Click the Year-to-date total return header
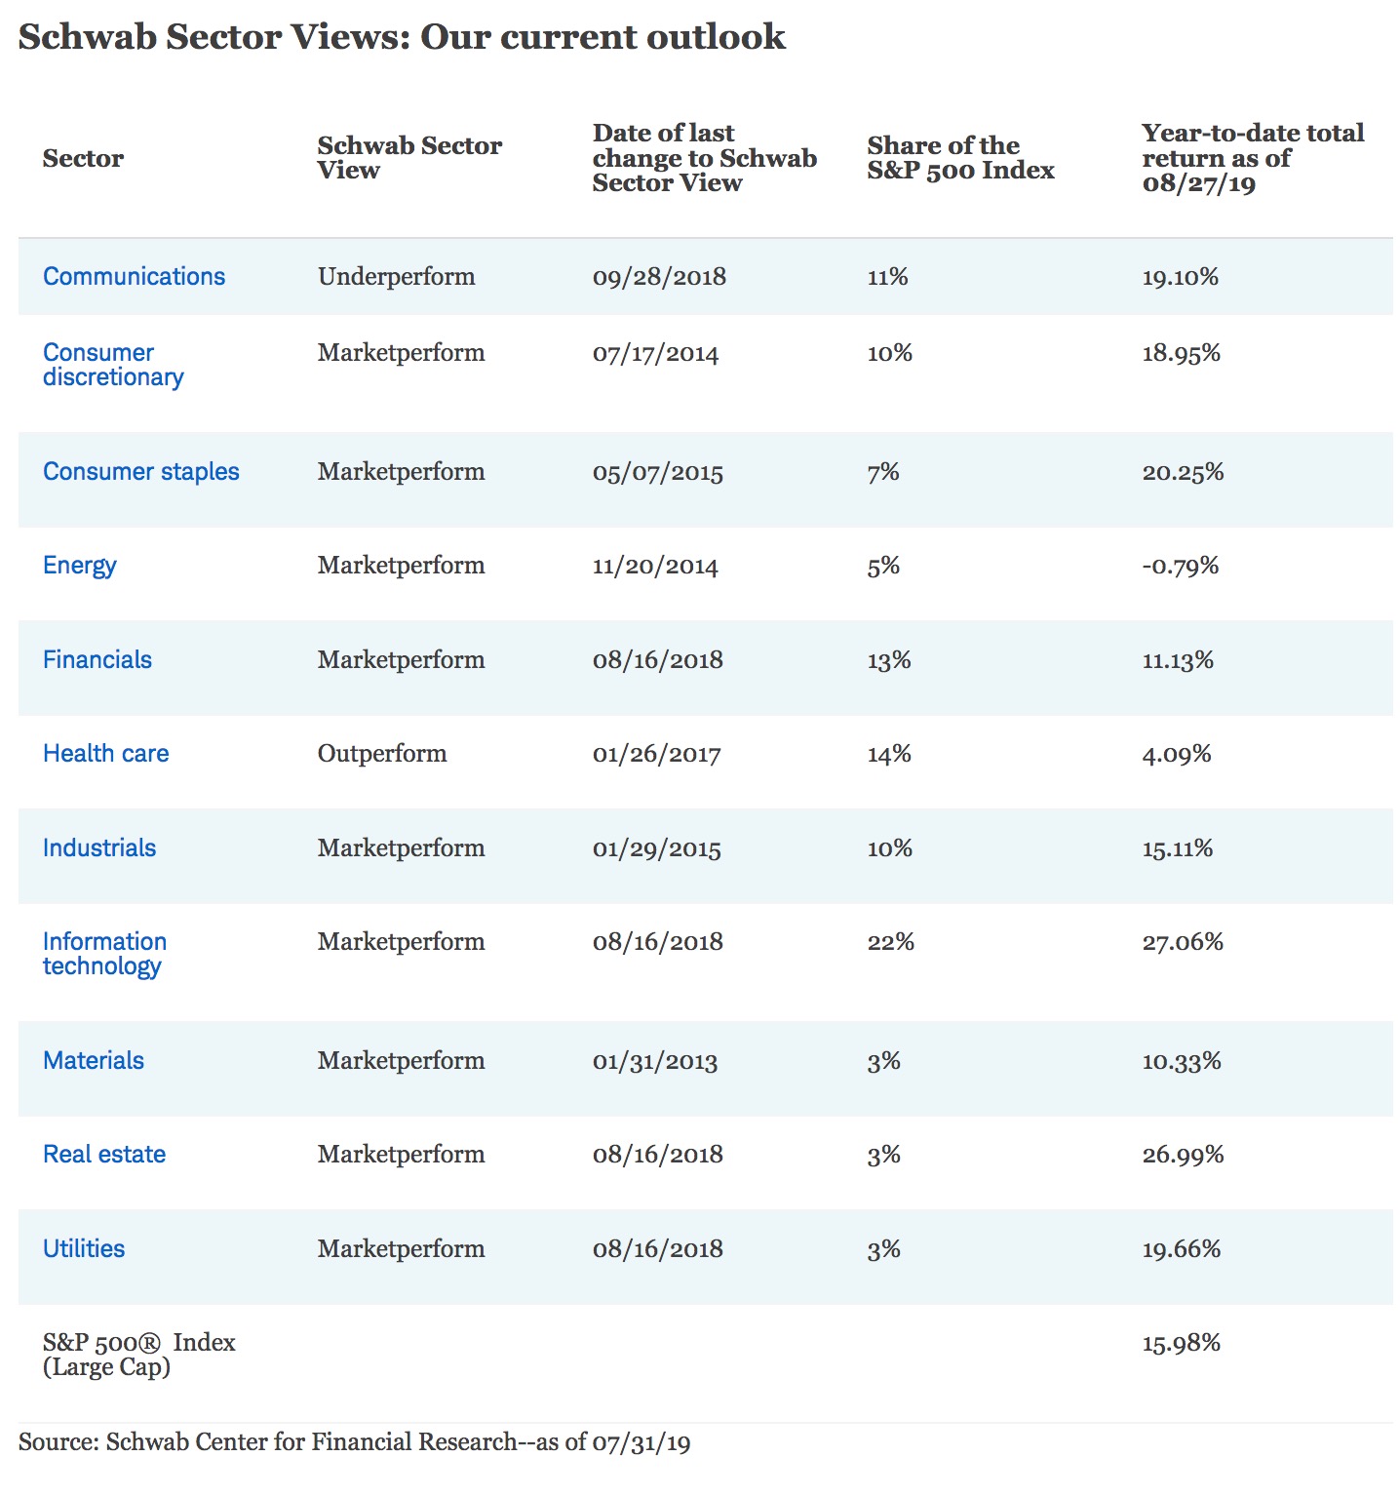 pyautogui.click(x=1253, y=158)
